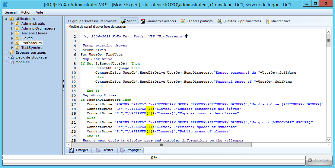Expand the Modèles node
The height and width of the screenshot is (168, 335).
(6, 62)
